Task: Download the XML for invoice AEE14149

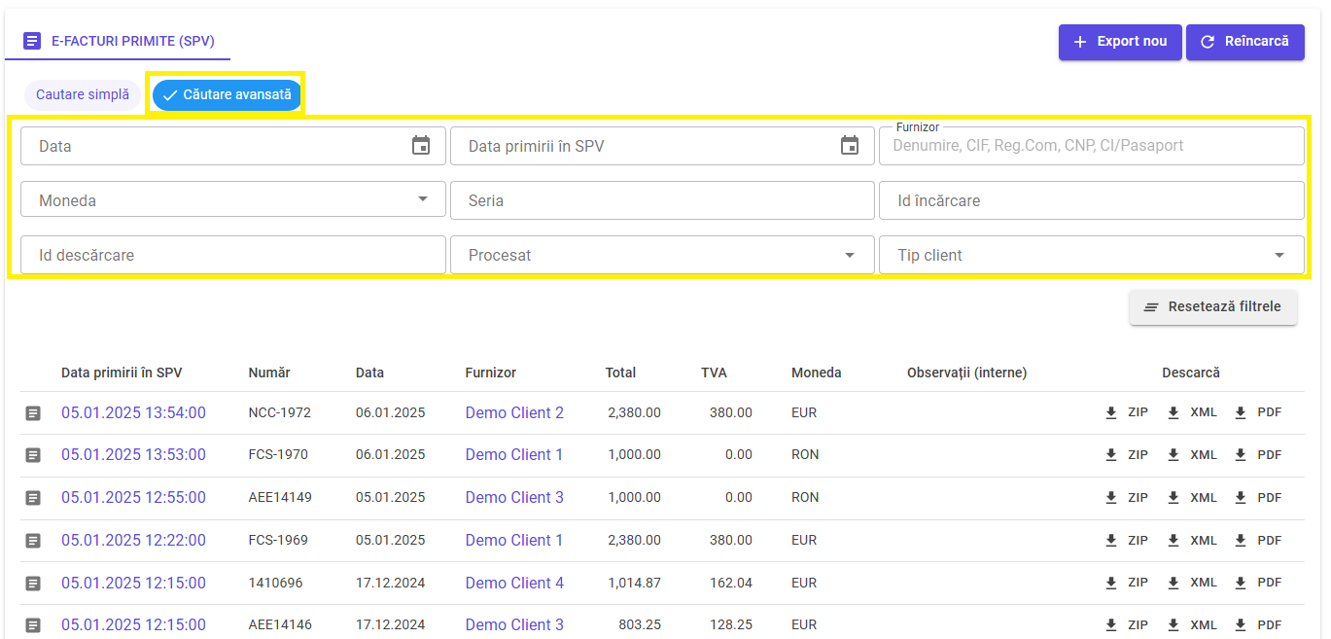Action: point(1192,498)
